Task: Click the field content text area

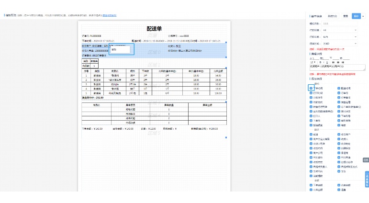Action: point(337,68)
